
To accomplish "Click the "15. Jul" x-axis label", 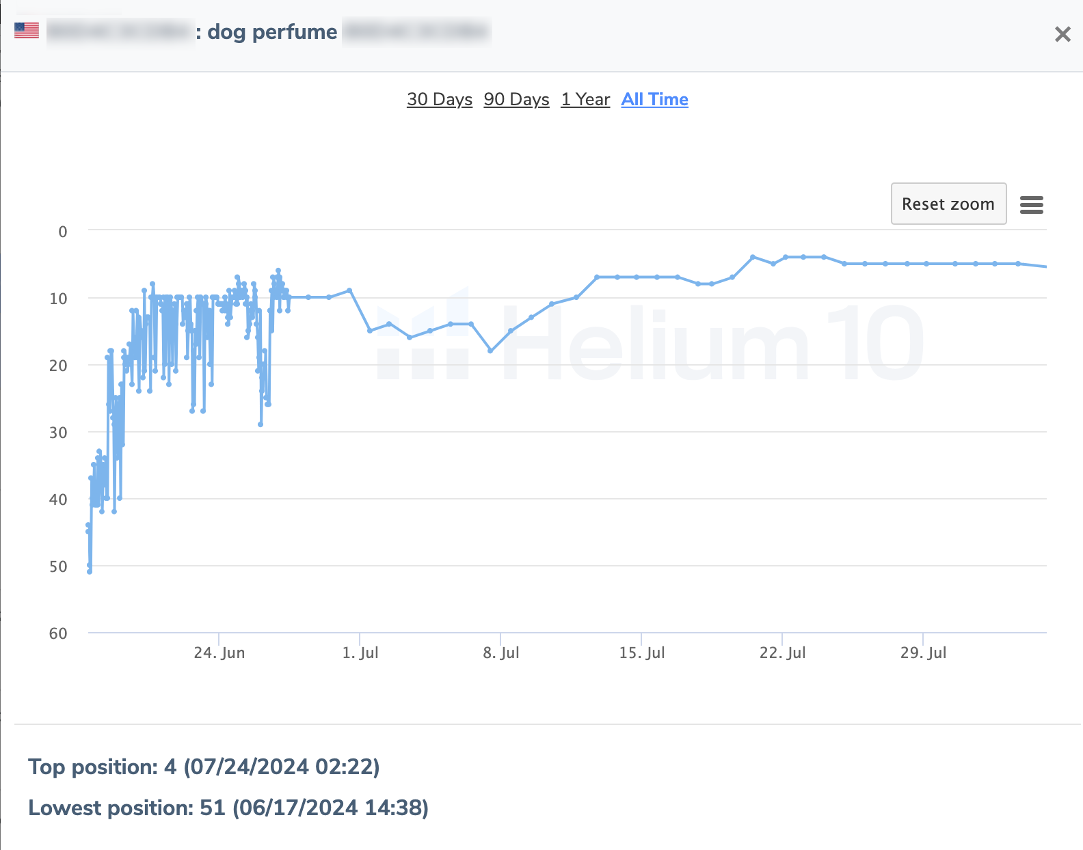I will tap(641, 653).
